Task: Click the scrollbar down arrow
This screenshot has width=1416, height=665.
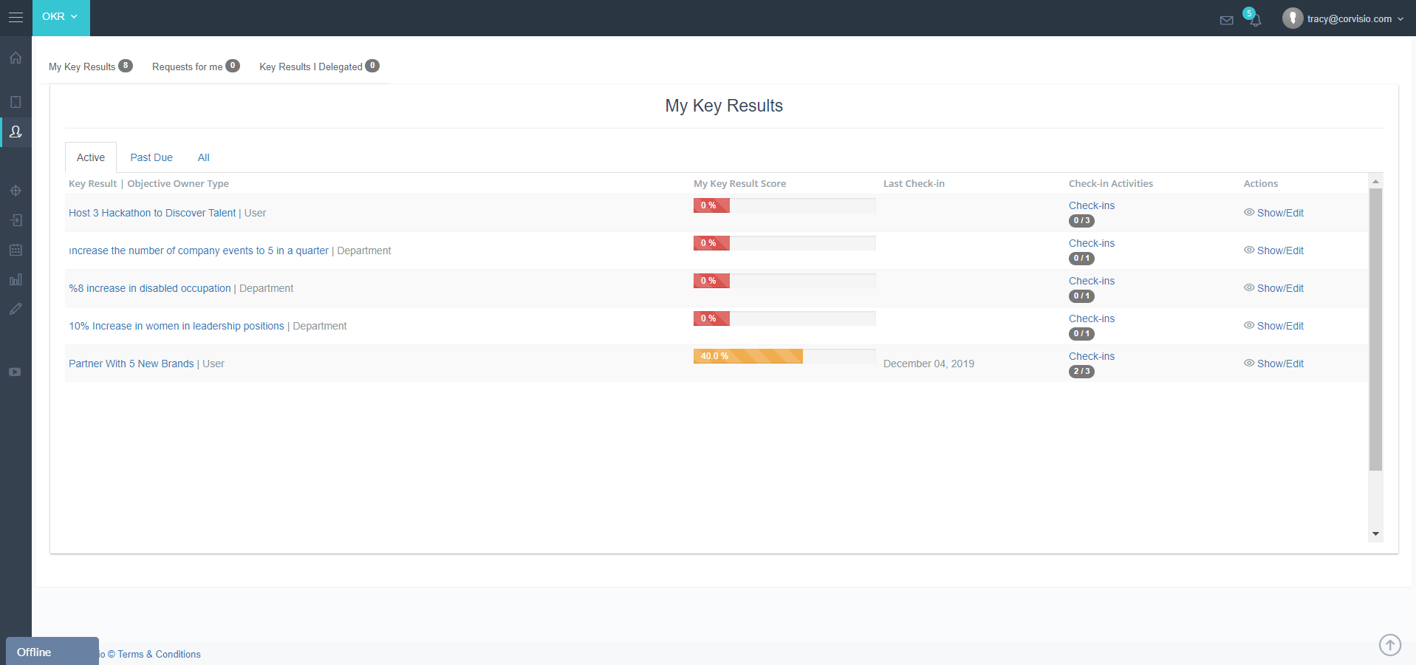Action: [x=1375, y=533]
